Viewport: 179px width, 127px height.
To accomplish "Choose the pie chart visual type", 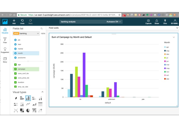I will (28, 110).
